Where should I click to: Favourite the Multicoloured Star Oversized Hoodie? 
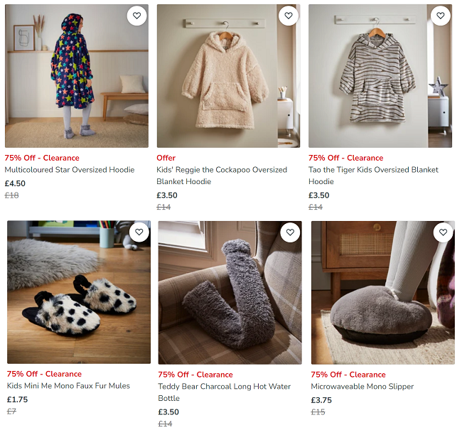click(x=136, y=16)
